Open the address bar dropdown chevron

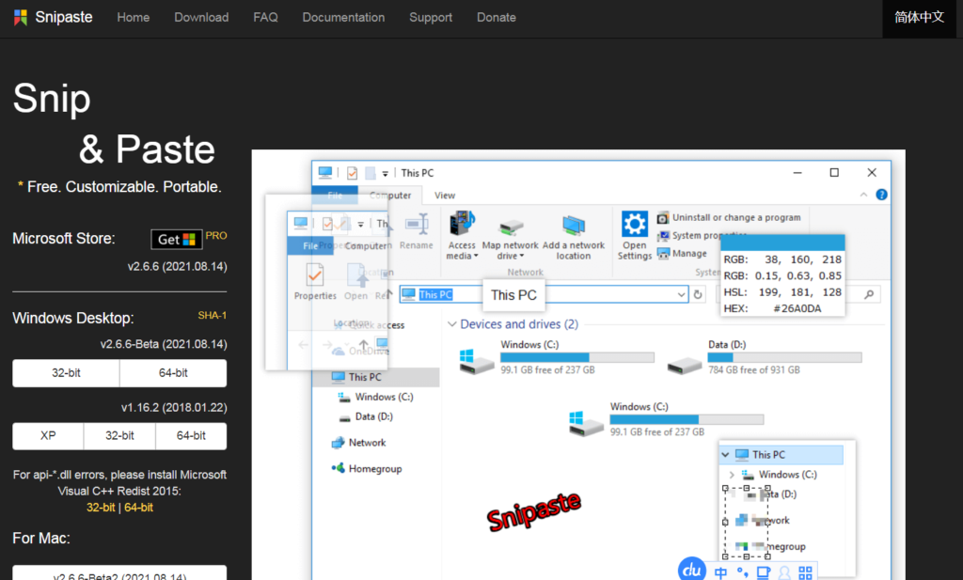681,294
